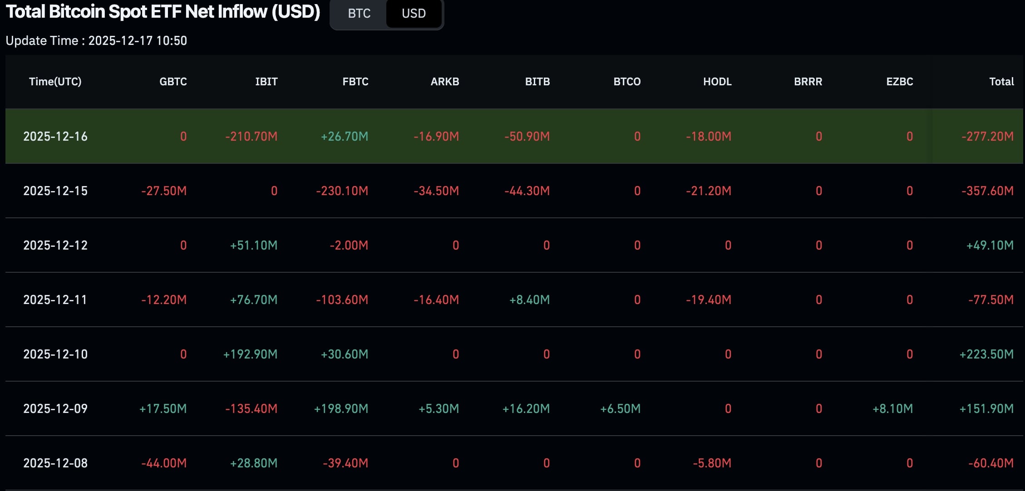Click BTCO +6.50M value for 2025-12-09

(x=620, y=409)
